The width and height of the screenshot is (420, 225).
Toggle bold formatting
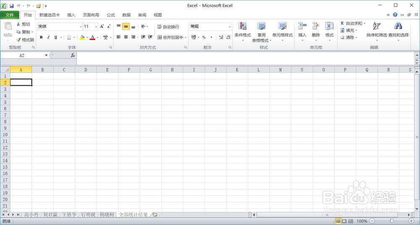[41, 37]
